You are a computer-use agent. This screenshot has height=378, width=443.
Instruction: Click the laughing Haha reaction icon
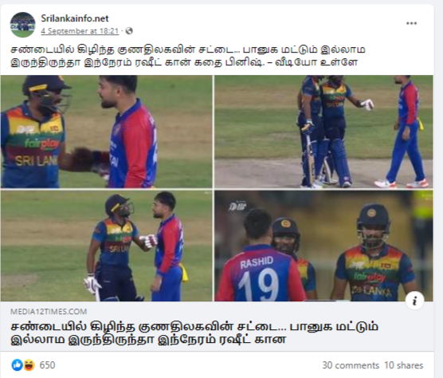[29, 365]
